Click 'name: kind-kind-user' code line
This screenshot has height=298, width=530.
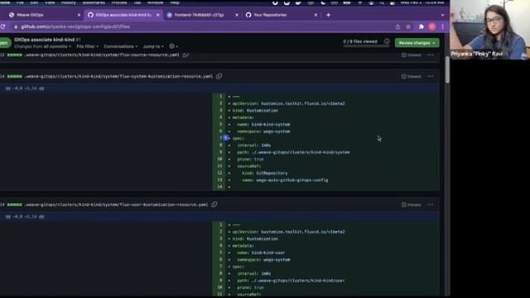tap(261, 252)
